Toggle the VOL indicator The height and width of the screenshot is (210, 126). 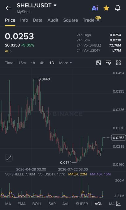(x=98, y=204)
